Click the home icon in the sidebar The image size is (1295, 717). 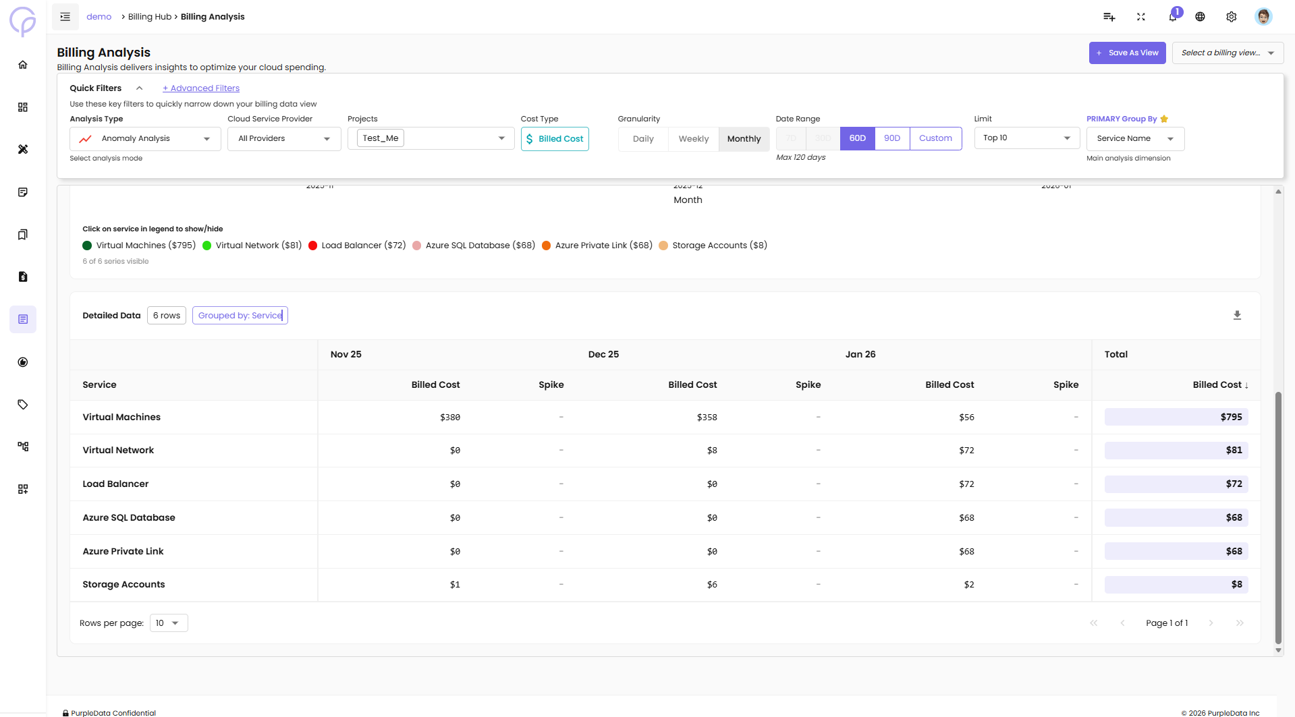point(23,65)
